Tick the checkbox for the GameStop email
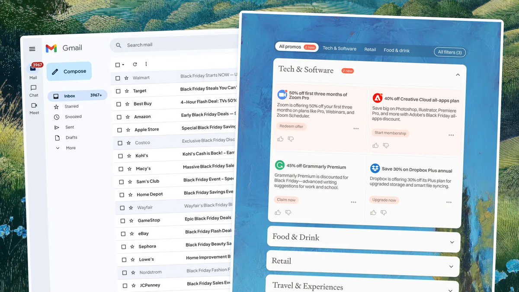Image resolution: width=519 pixels, height=292 pixels. point(122,221)
